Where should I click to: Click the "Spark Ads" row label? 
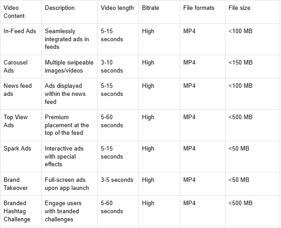[17, 149]
